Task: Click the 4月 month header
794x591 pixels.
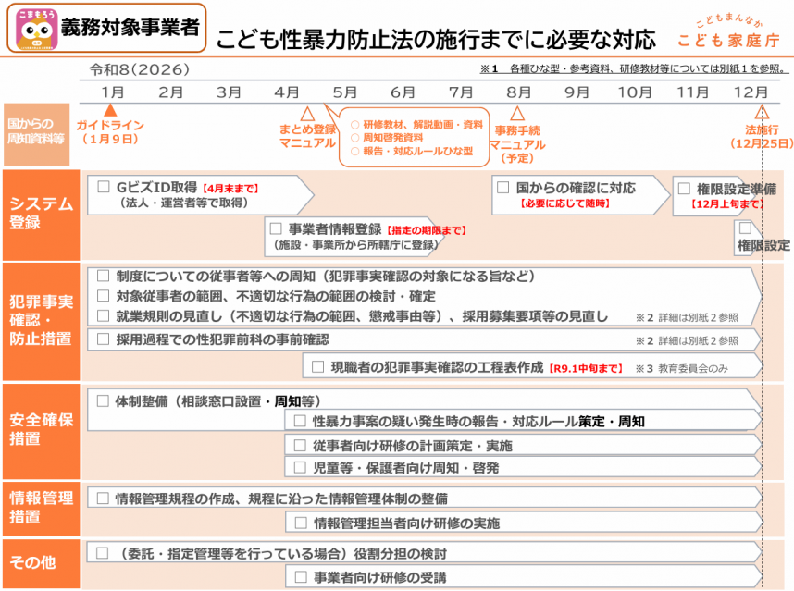Action: click(287, 92)
